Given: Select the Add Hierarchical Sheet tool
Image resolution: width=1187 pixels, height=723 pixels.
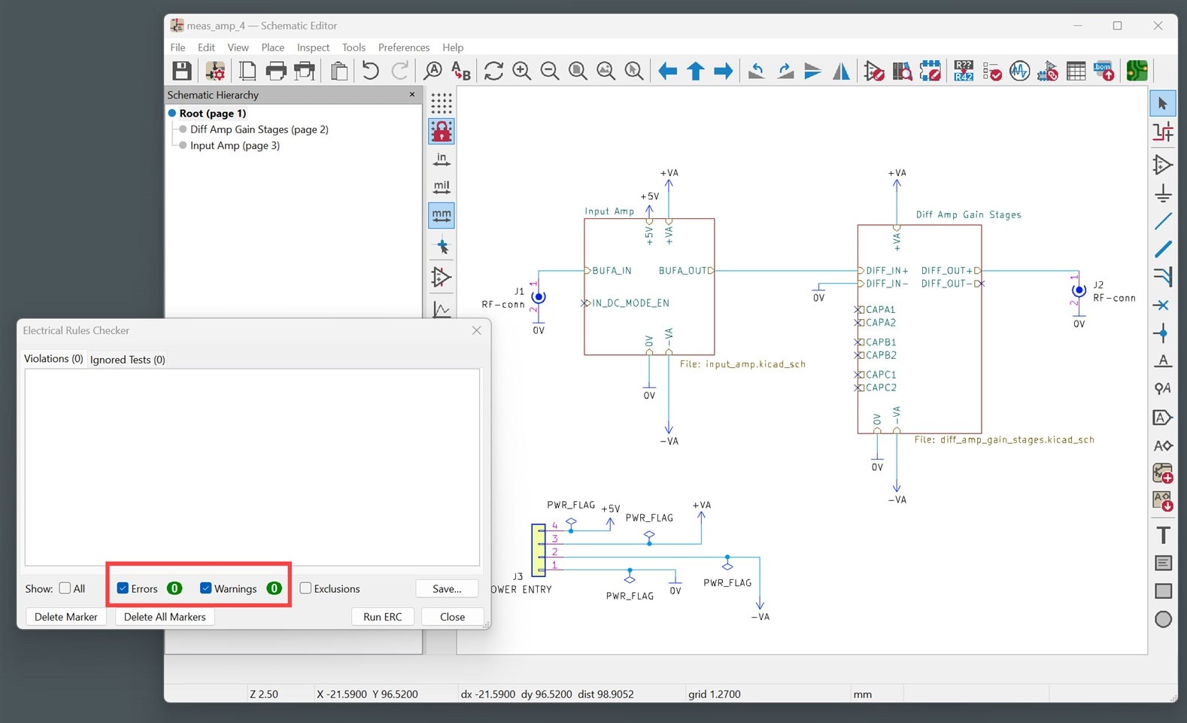Looking at the screenshot, I should (x=1163, y=473).
